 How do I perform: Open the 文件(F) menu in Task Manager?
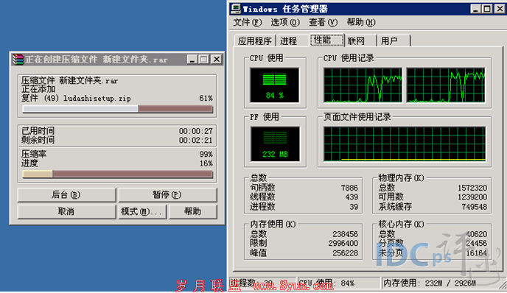(248, 22)
